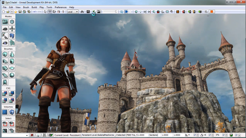Select Mesh Paint mode brush icon
Viewport: 246px width, 138px height.
[5, 36]
